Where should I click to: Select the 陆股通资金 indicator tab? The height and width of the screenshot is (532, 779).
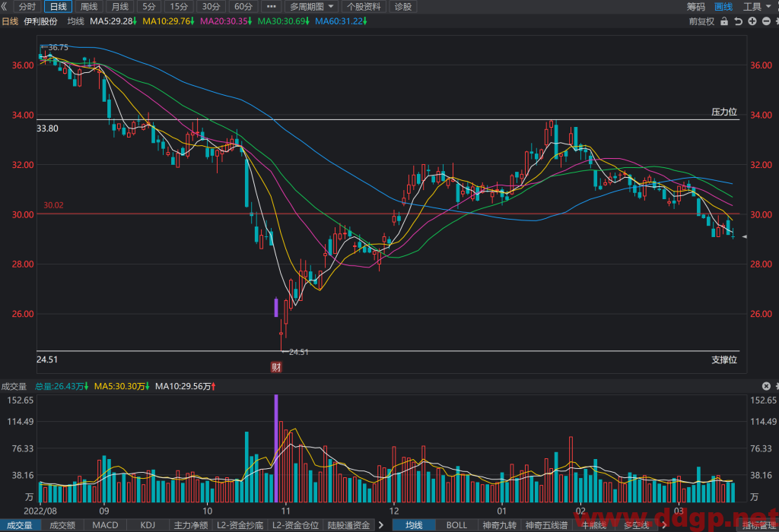pyautogui.click(x=348, y=525)
